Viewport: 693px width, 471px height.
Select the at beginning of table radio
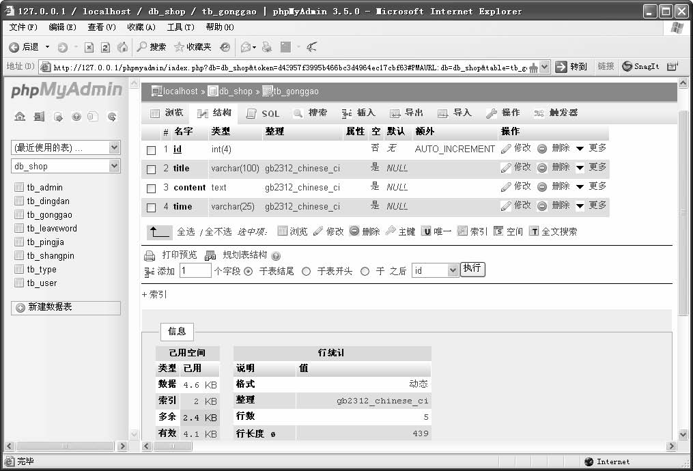(307, 271)
